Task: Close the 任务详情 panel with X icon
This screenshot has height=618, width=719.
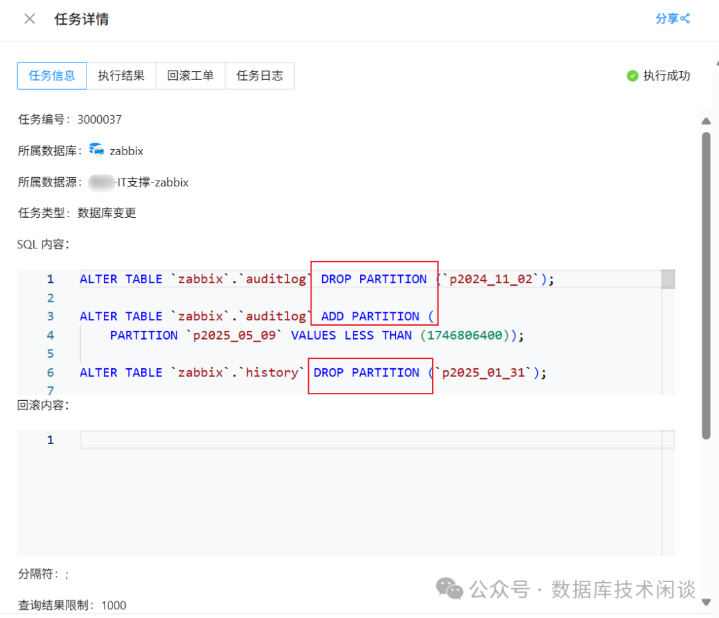Action: click(30, 19)
